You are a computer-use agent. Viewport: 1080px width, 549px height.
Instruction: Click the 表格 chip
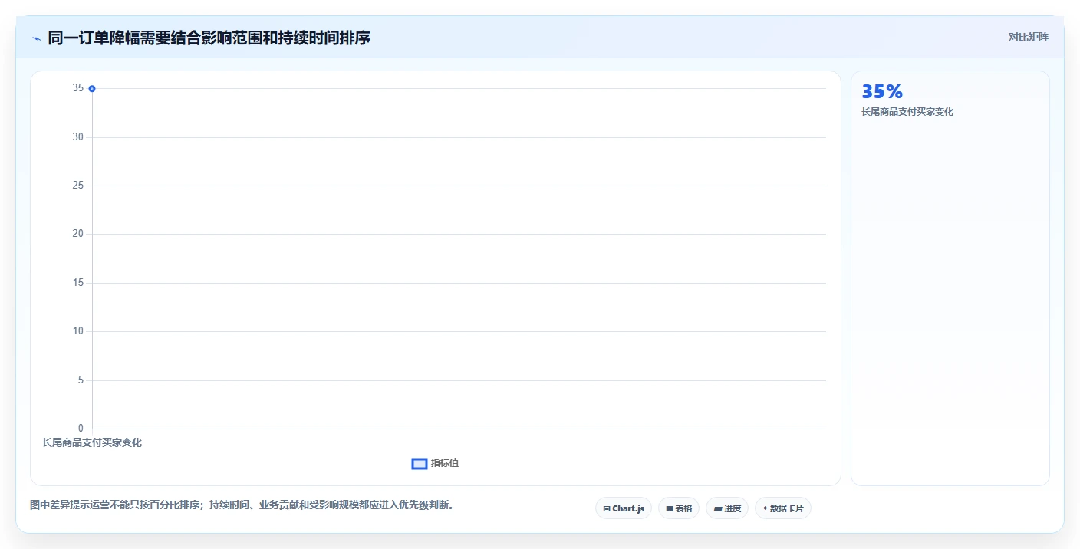(678, 508)
